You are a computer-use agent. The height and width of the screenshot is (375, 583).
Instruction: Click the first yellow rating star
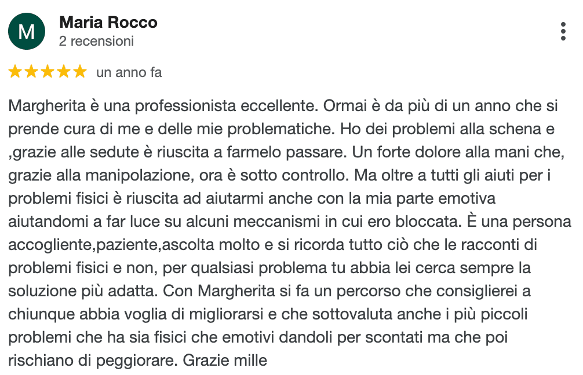coord(16,72)
